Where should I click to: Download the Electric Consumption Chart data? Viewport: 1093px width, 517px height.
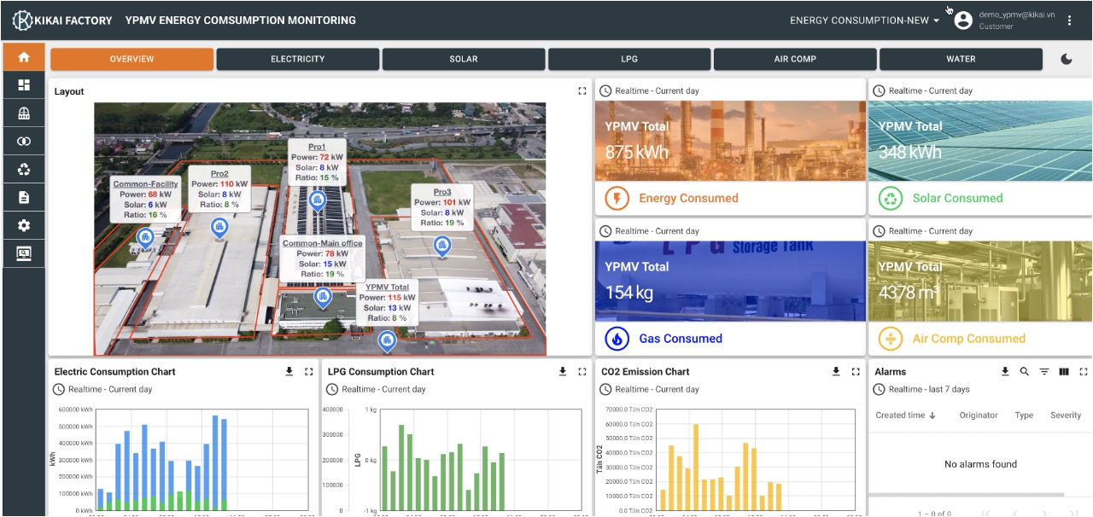[x=289, y=372]
